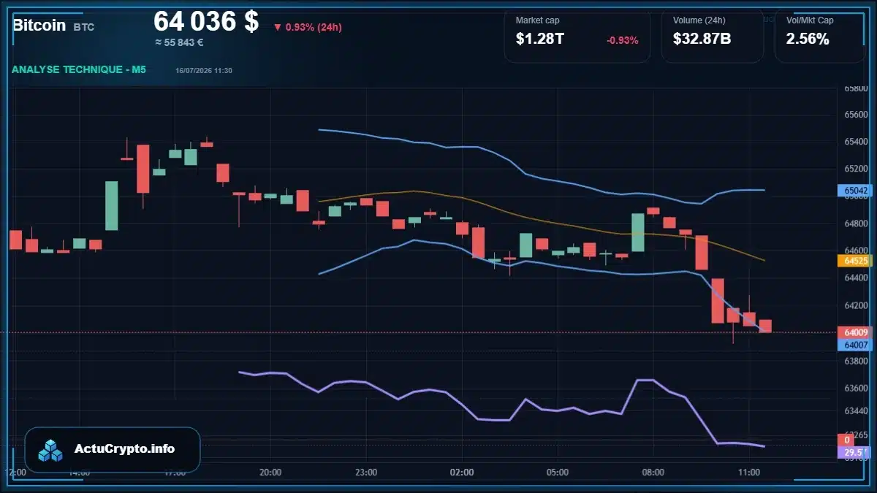Image resolution: width=877 pixels, height=493 pixels.
Task: Click the 64200 price axis label
Action: (855, 305)
